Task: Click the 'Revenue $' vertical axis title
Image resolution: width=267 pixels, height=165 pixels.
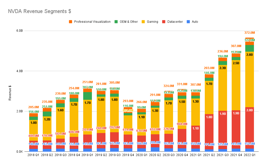Action: [x=10, y=93]
